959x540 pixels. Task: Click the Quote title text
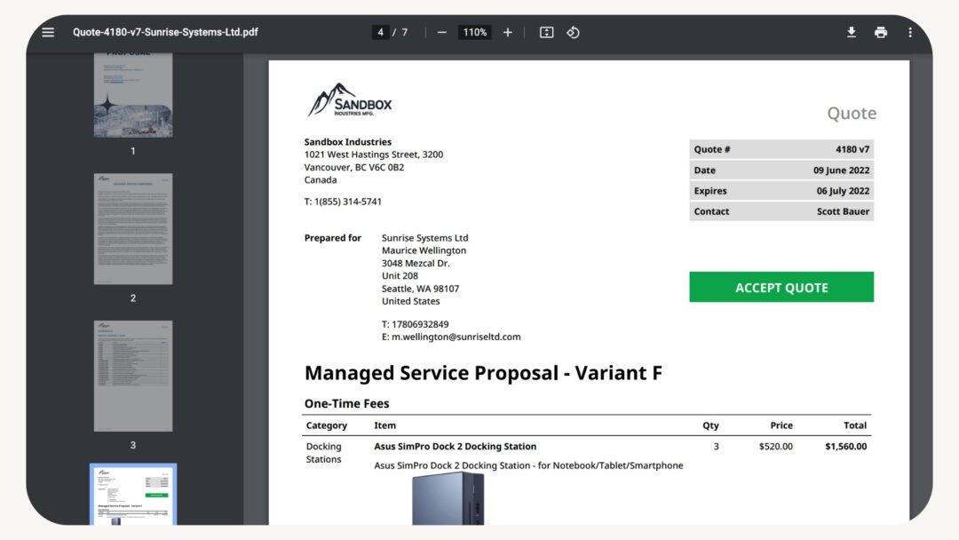(852, 113)
